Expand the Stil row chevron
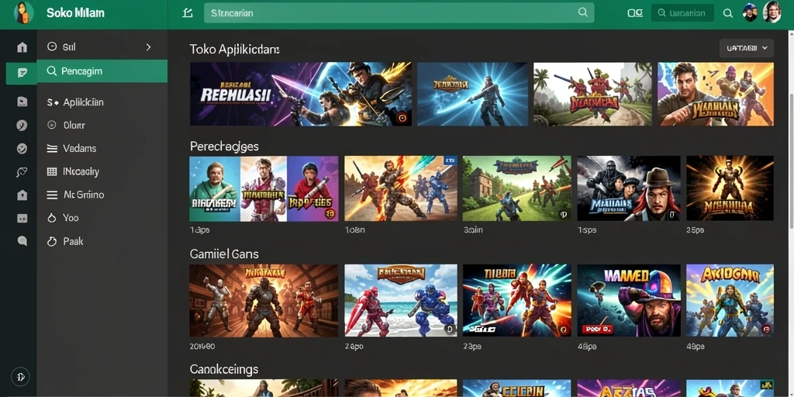The height and width of the screenshot is (397, 794). (148, 47)
